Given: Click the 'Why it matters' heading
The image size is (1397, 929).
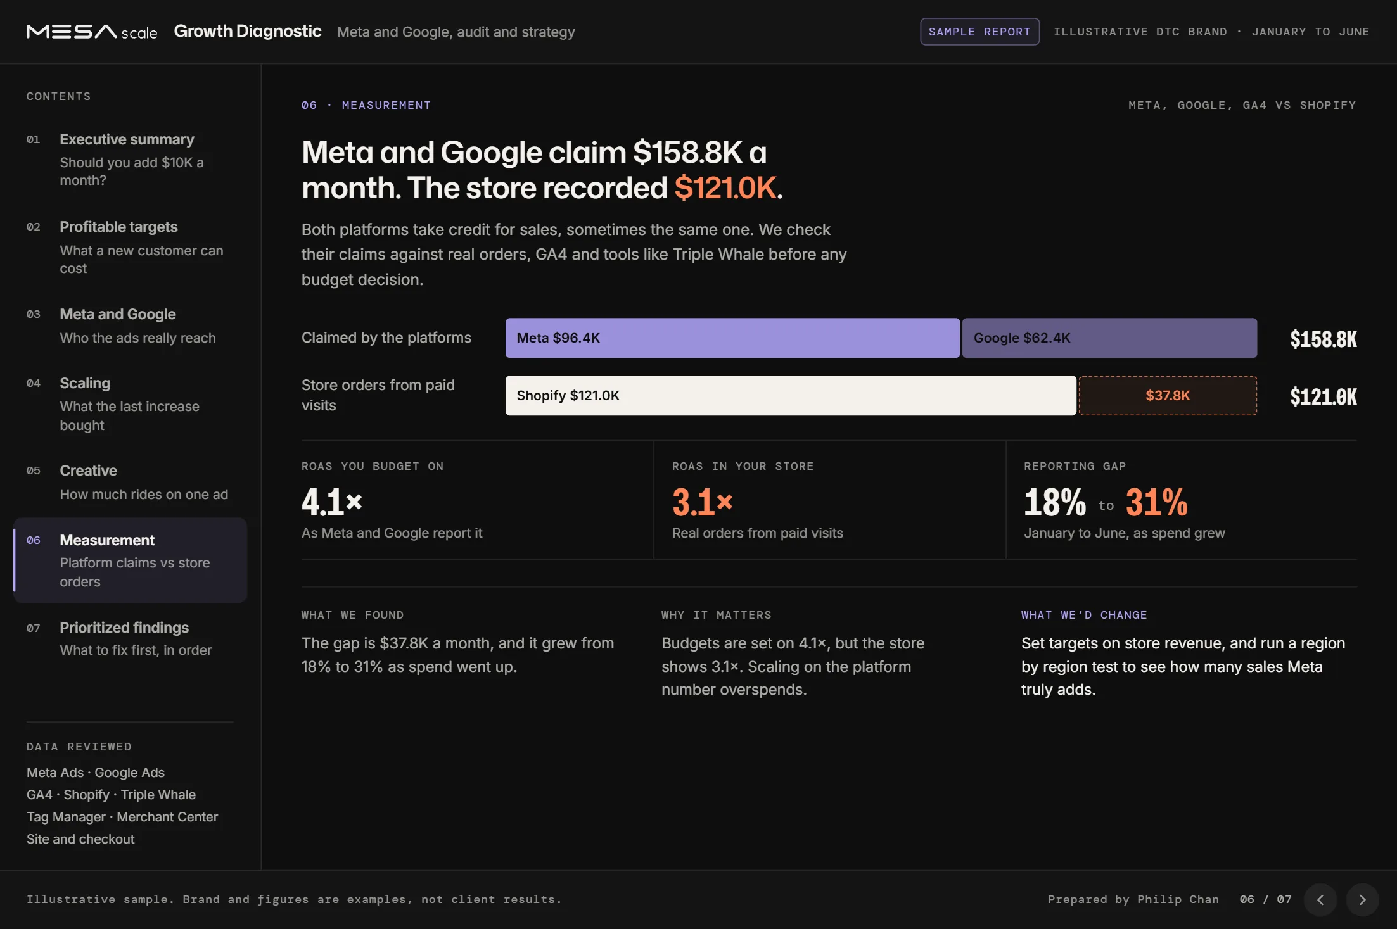Looking at the screenshot, I should (717, 615).
